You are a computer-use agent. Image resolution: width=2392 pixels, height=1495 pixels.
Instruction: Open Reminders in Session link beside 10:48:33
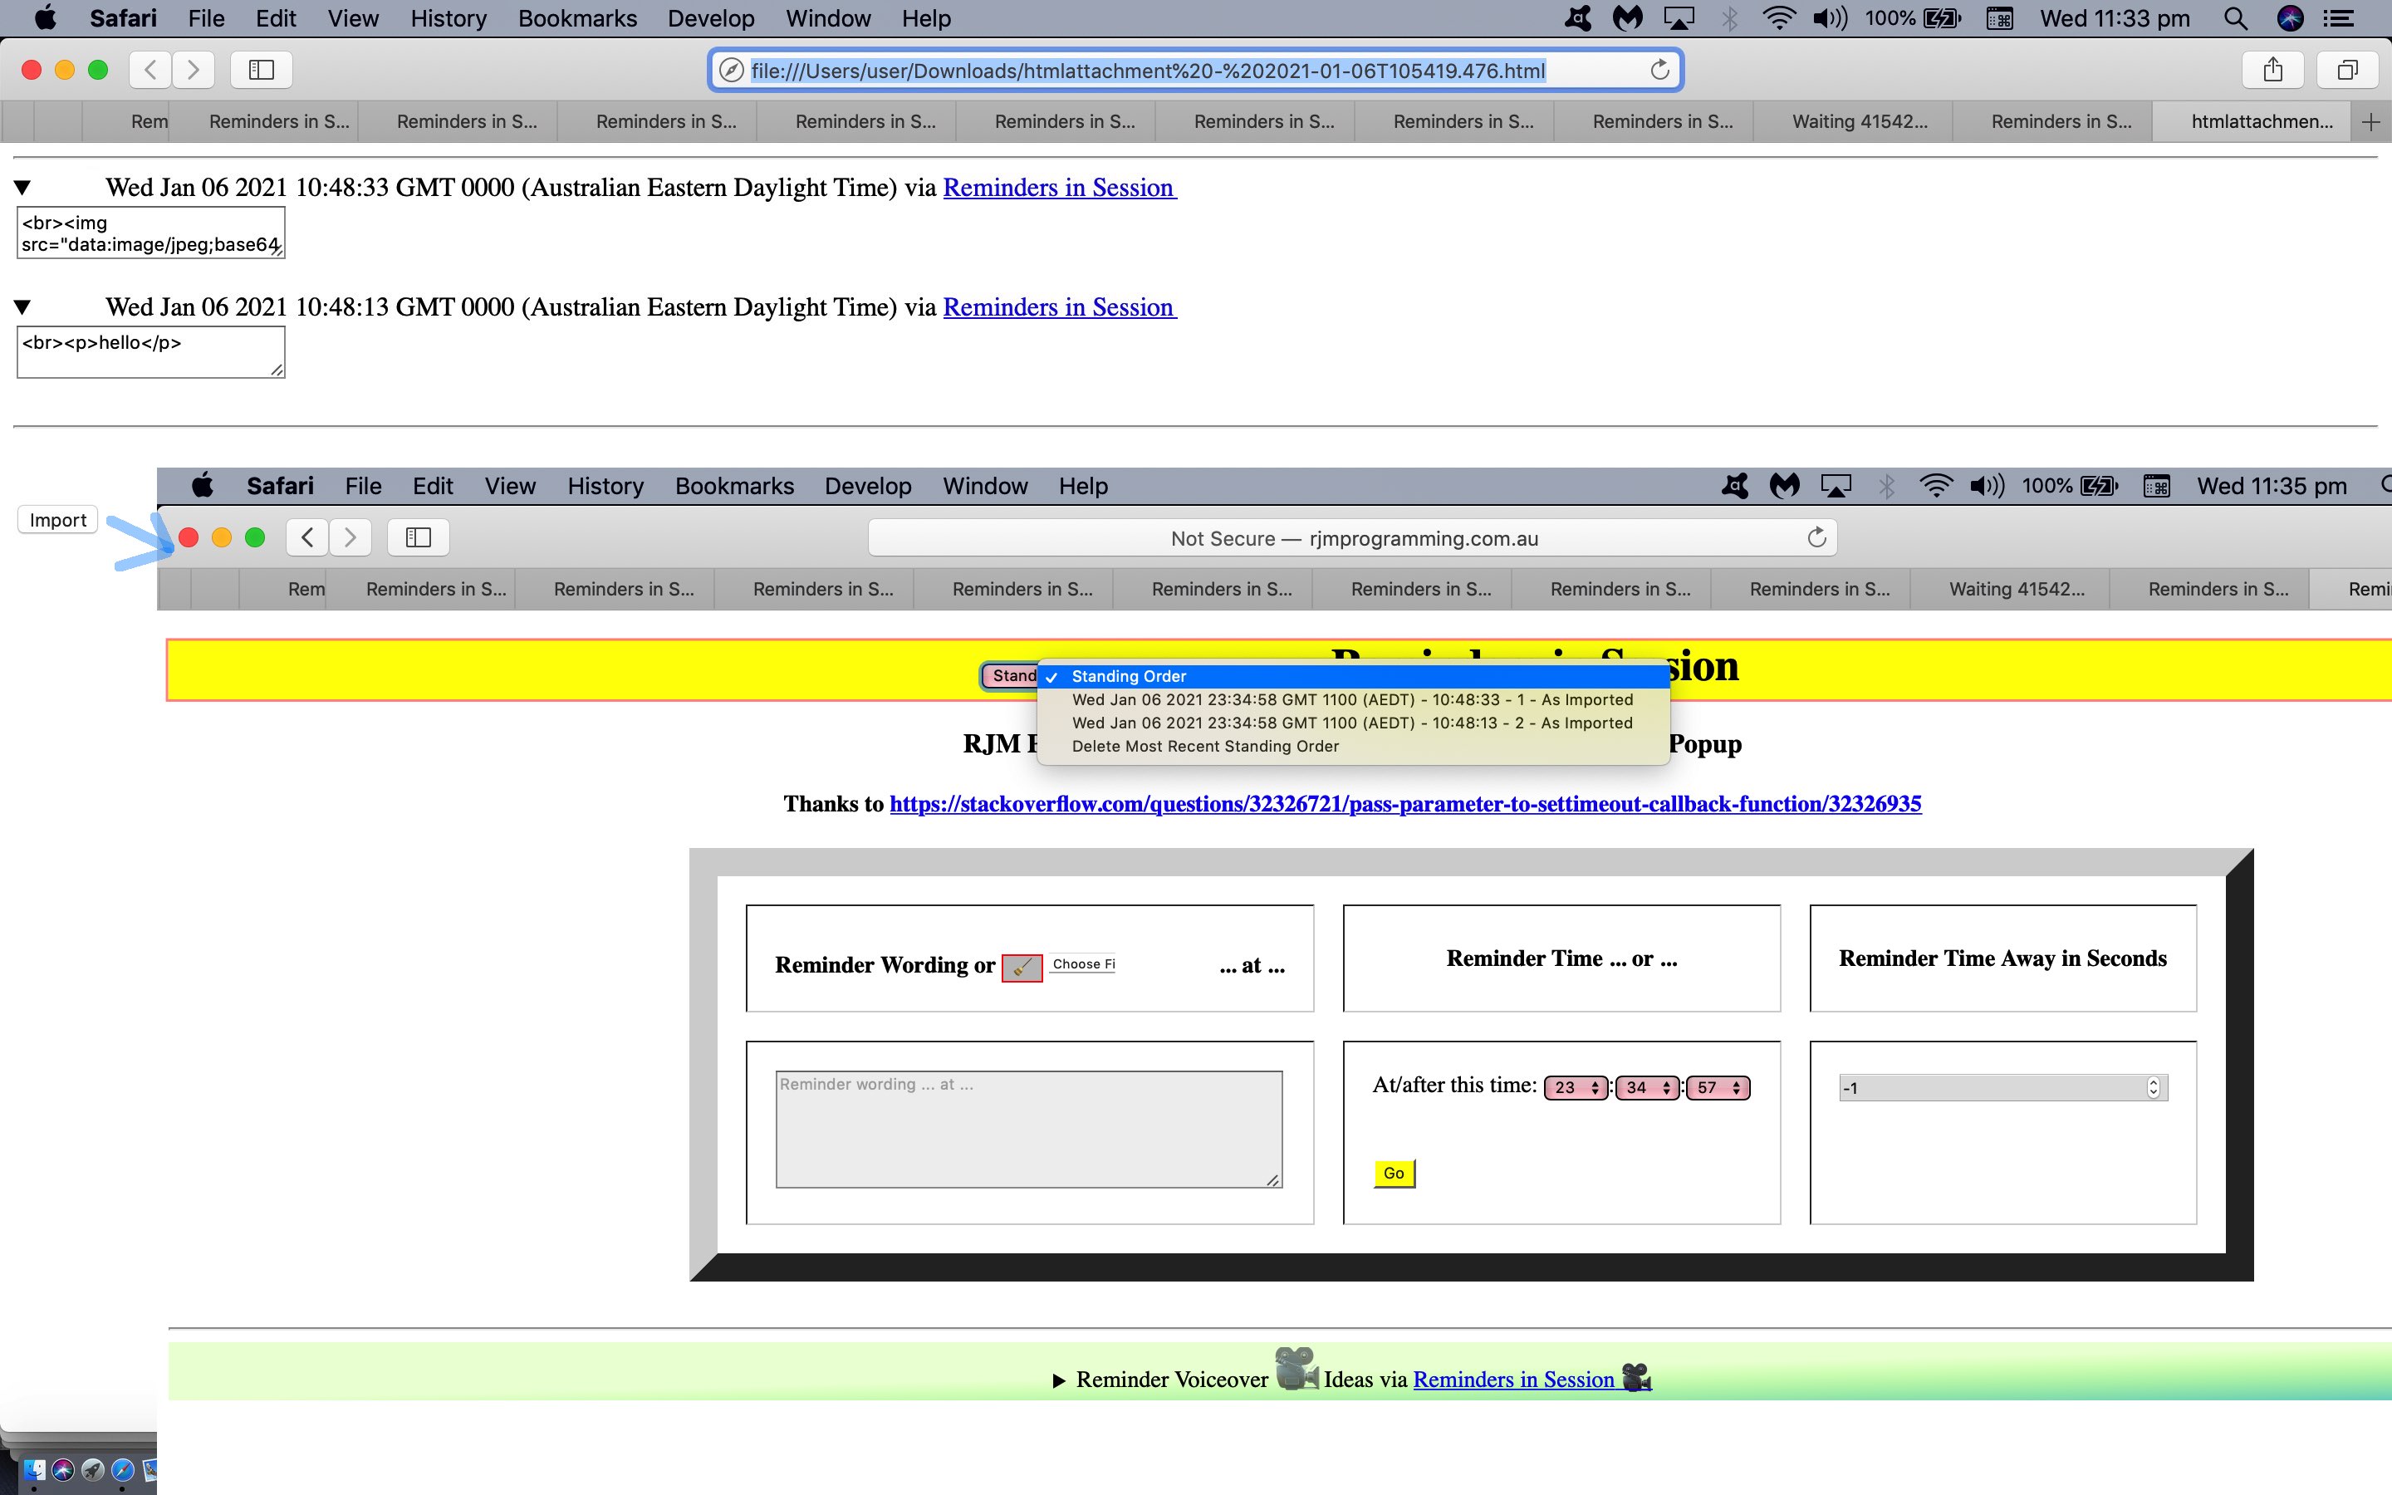1060,187
